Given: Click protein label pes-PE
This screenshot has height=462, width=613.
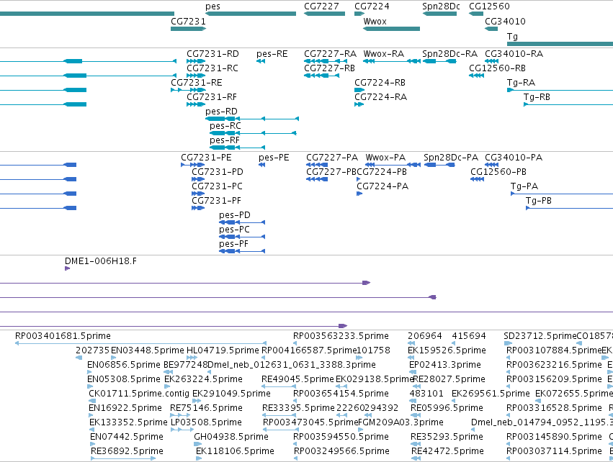Looking at the screenshot, I should click(x=274, y=158).
